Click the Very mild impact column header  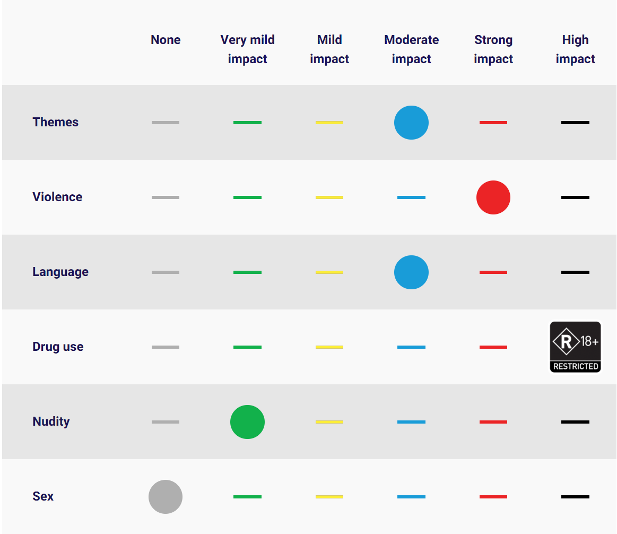tap(247, 49)
